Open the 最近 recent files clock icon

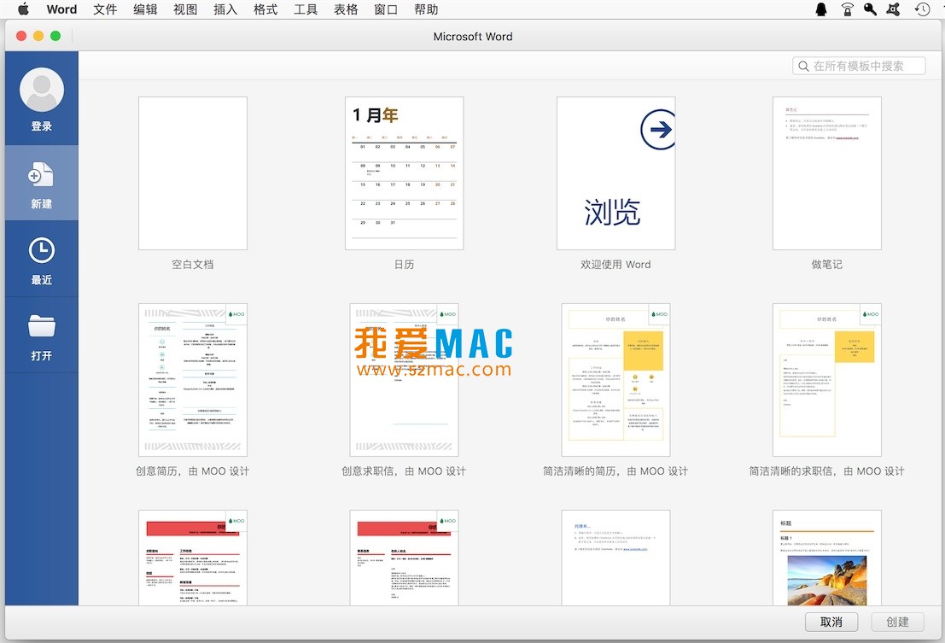tap(42, 251)
